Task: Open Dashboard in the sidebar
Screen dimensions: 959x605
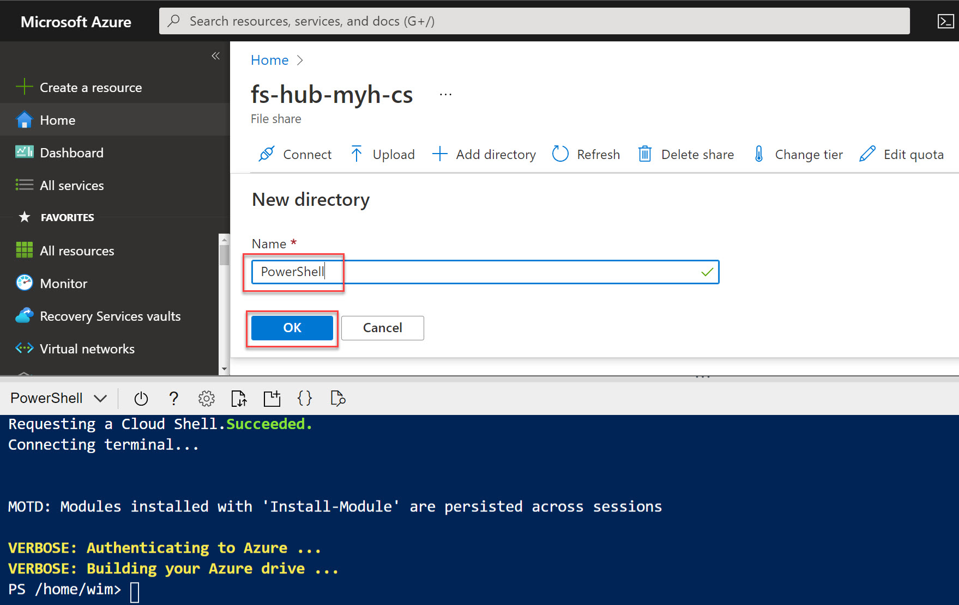Action: pyautogui.click(x=115, y=152)
